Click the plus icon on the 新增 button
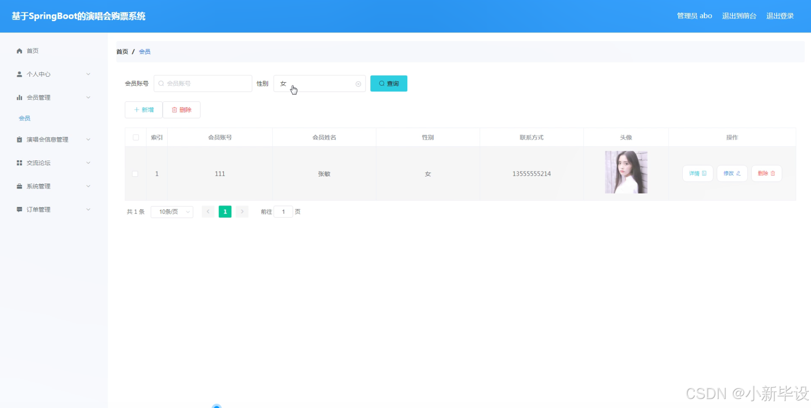Viewport: 811px width, 408px height. point(136,110)
